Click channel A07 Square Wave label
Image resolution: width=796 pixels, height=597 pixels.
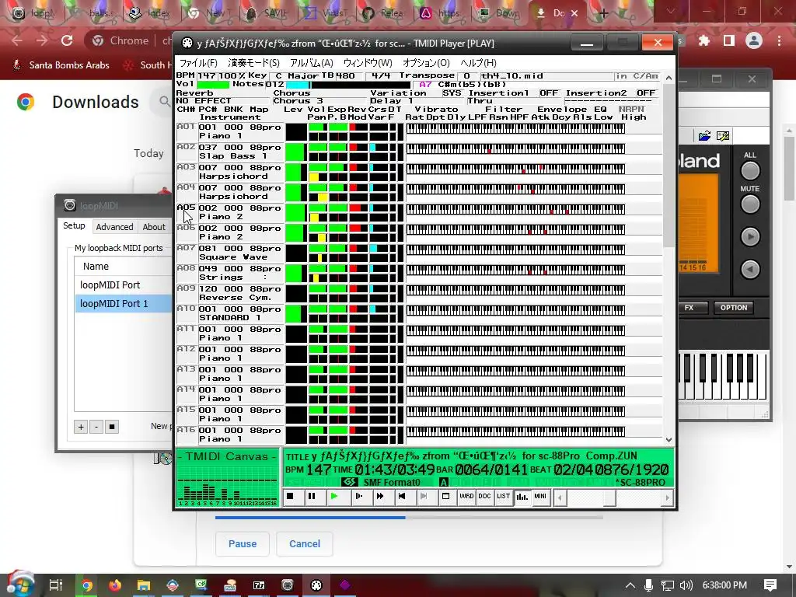[x=187, y=248]
